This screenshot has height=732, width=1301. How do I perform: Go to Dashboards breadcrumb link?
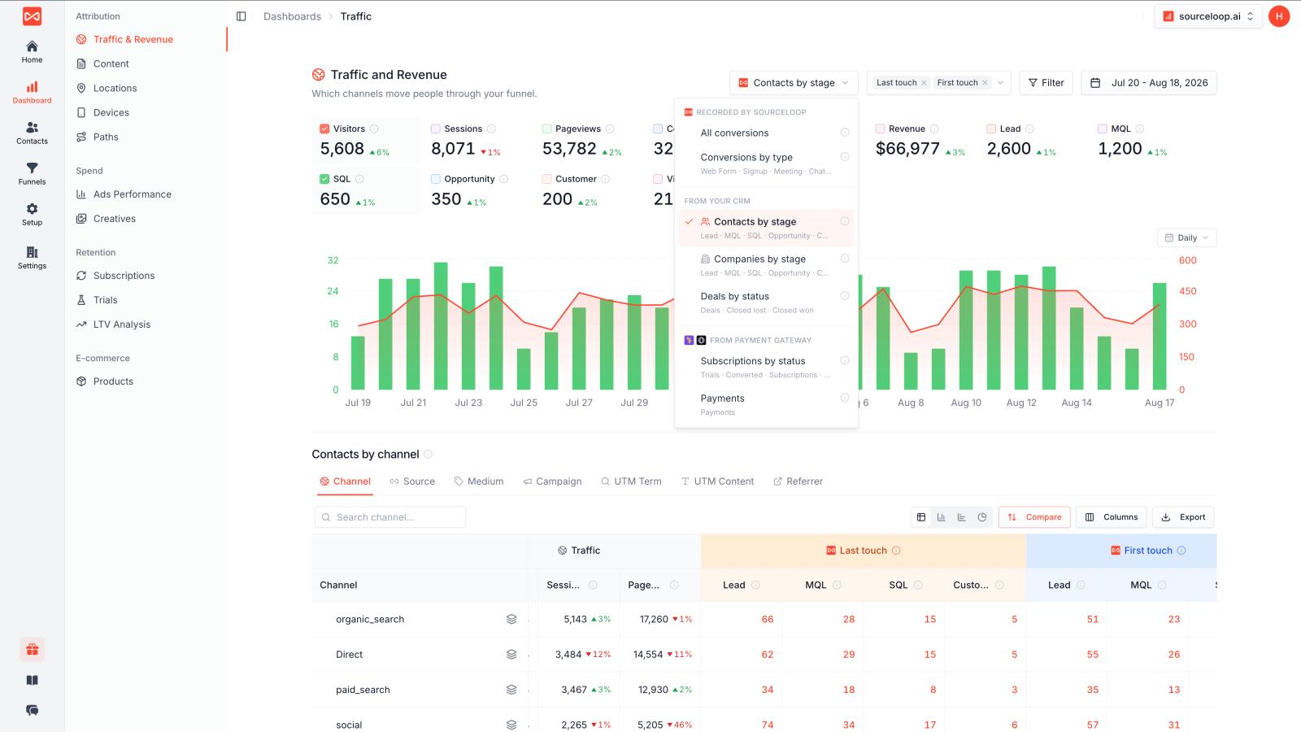[x=292, y=16]
